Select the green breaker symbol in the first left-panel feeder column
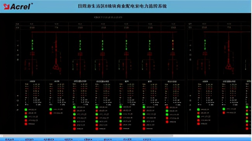This screenshot has width=252, height=141. [32, 45]
